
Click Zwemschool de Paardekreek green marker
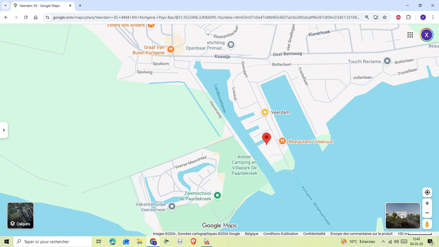point(217,195)
